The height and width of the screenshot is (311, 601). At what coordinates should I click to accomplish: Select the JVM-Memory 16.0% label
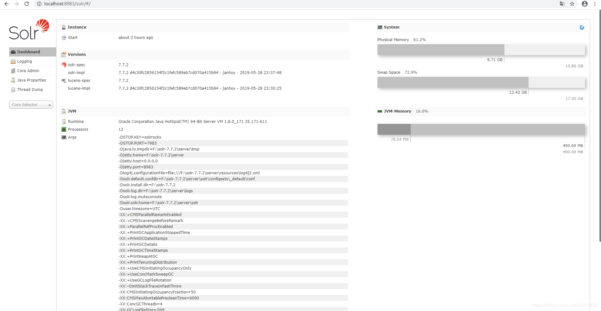point(406,111)
